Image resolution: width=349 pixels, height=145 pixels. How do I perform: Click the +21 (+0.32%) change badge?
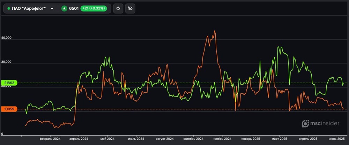click(x=94, y=8)
